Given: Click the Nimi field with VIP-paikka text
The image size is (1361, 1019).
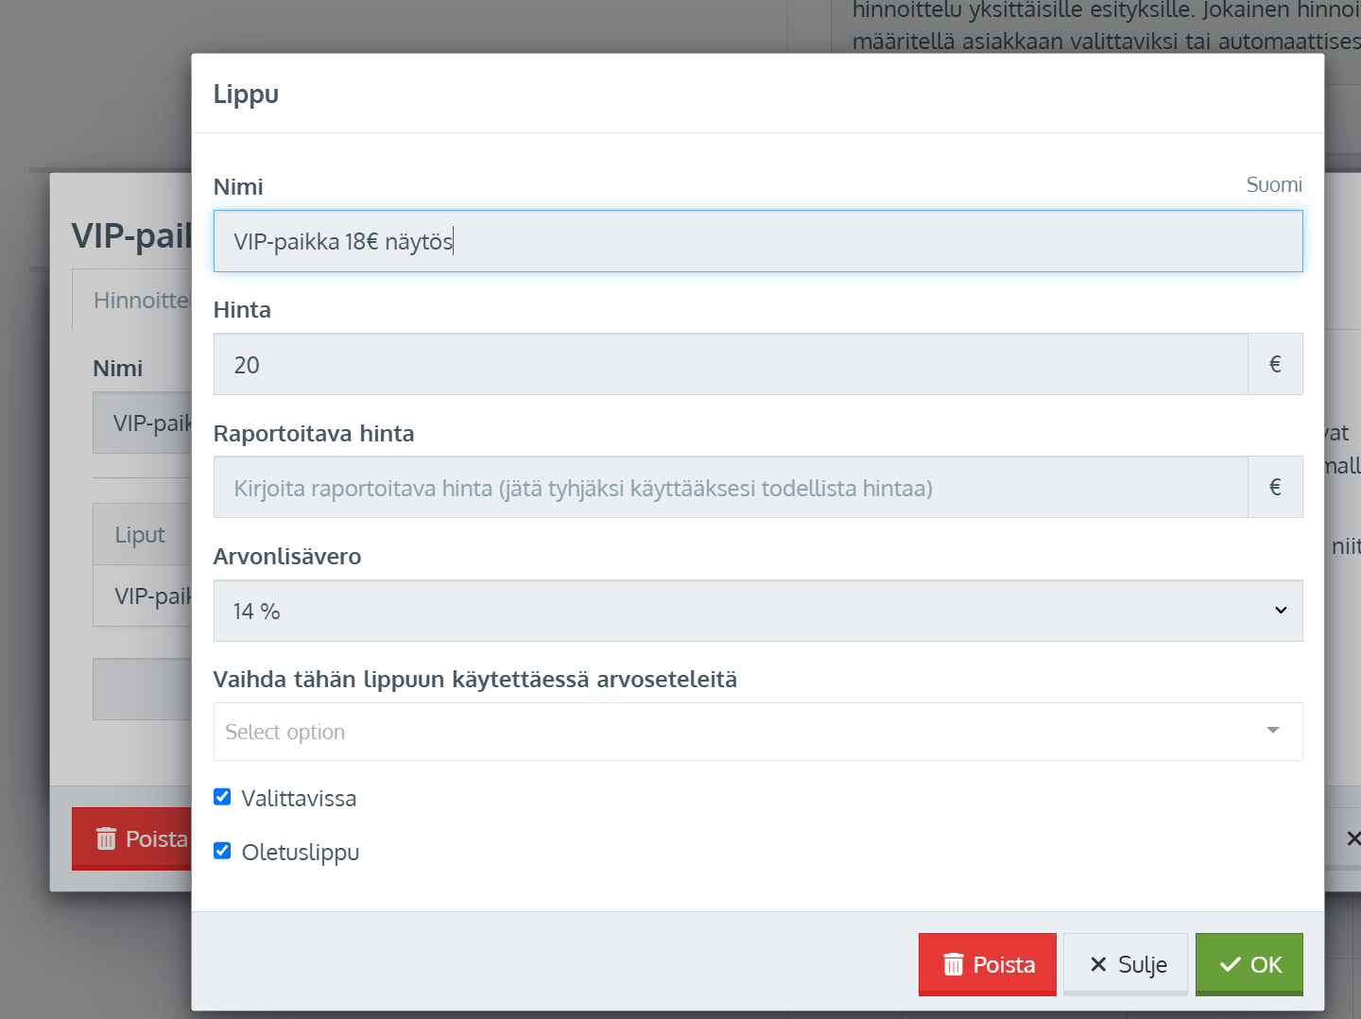Looking at the screenshot, I should pyautogui.click(x=756, y=242).
